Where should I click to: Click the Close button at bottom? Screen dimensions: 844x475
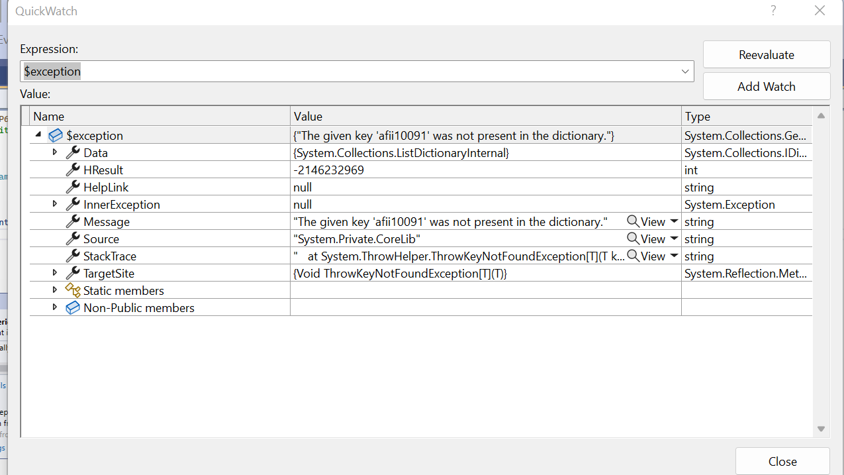coord(782,461)
